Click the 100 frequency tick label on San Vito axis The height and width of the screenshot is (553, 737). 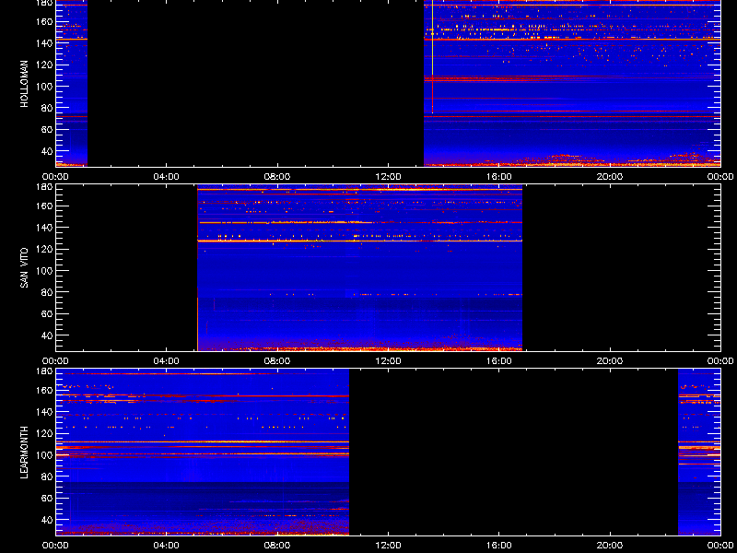coord(45,271)
